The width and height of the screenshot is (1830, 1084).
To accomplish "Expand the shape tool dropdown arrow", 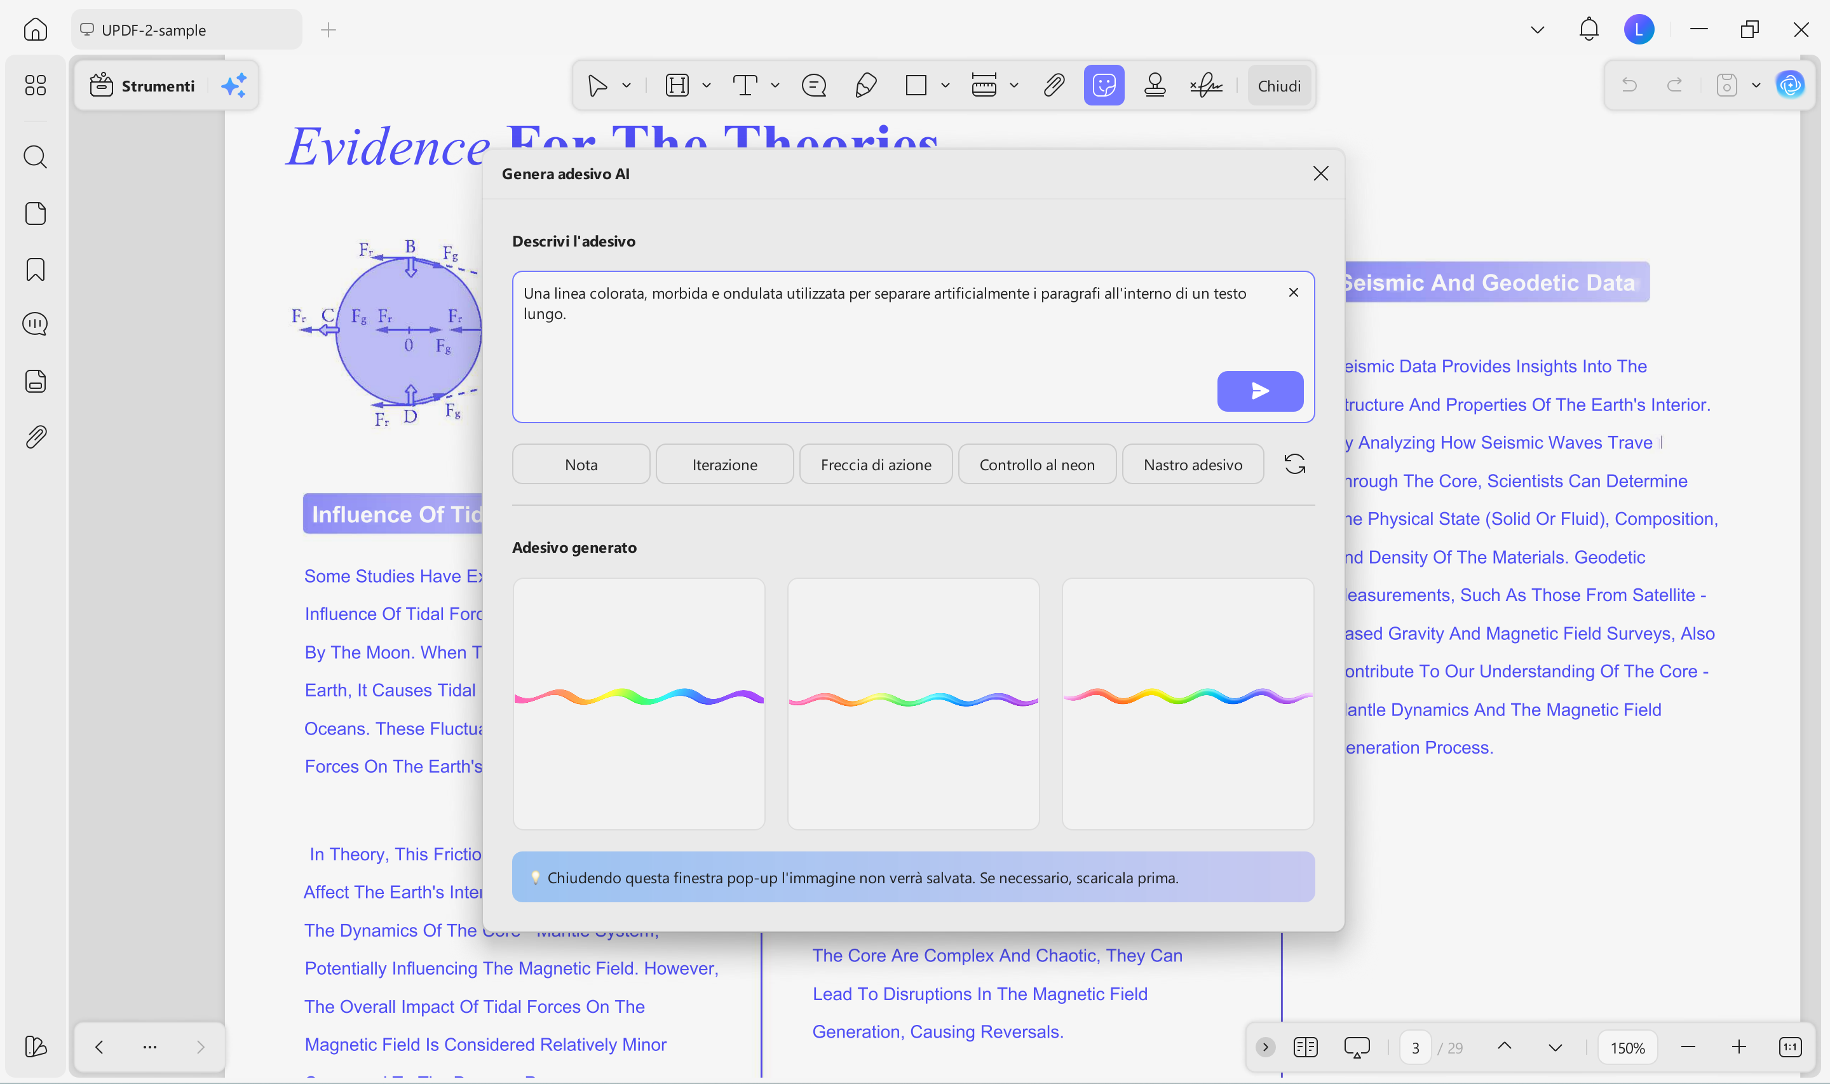I will pos(945,86).
